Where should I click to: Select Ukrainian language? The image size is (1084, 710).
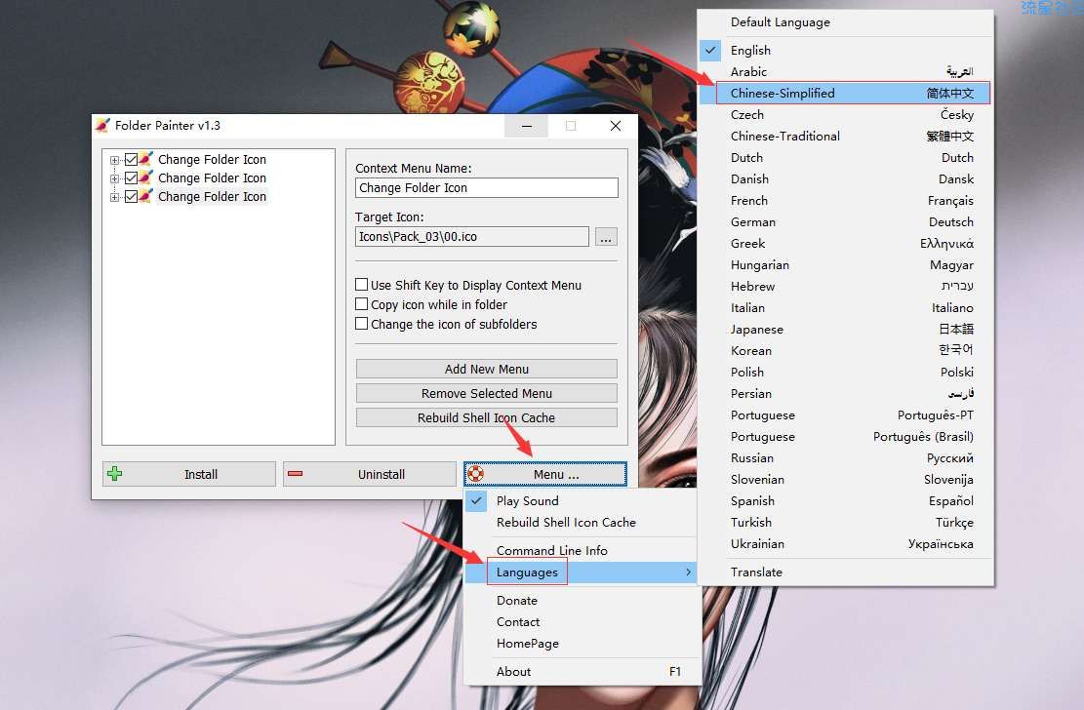click(x=846, y=542)
